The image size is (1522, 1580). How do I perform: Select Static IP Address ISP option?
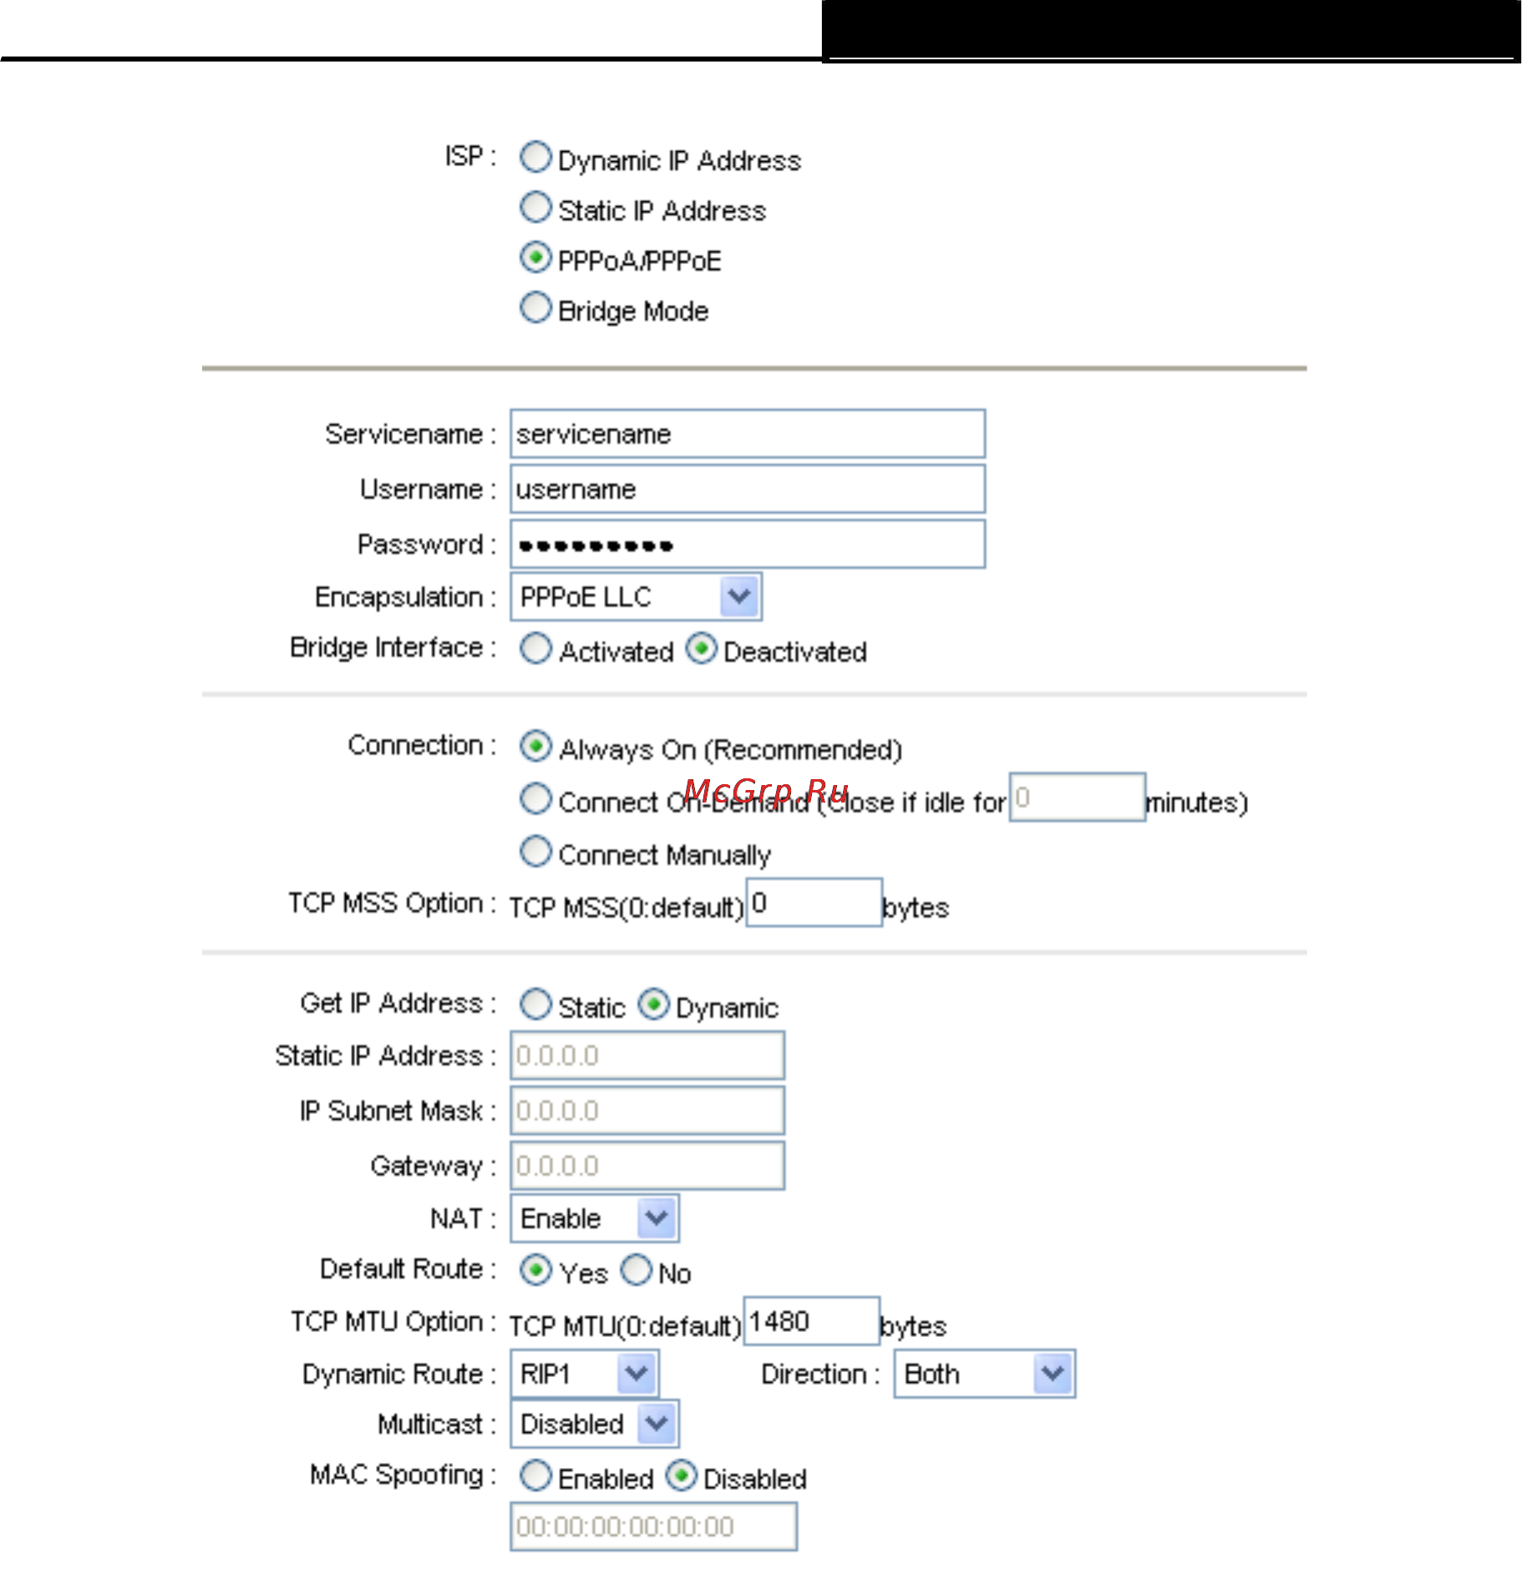tap(535, 207)
